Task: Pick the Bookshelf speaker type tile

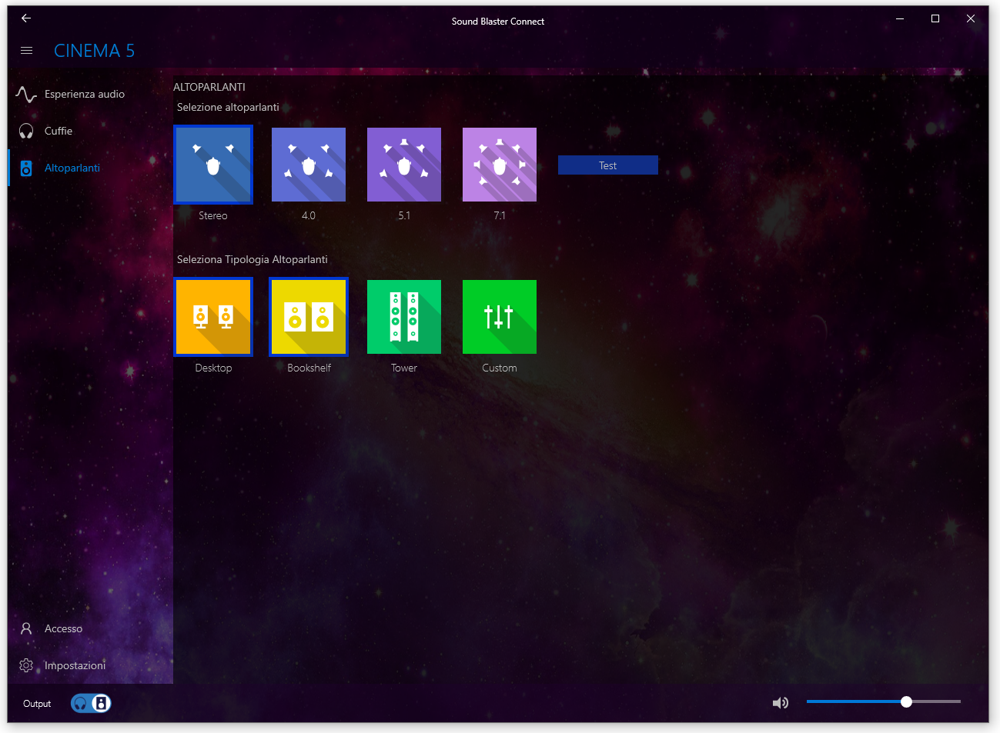Action: coord(309,317)
